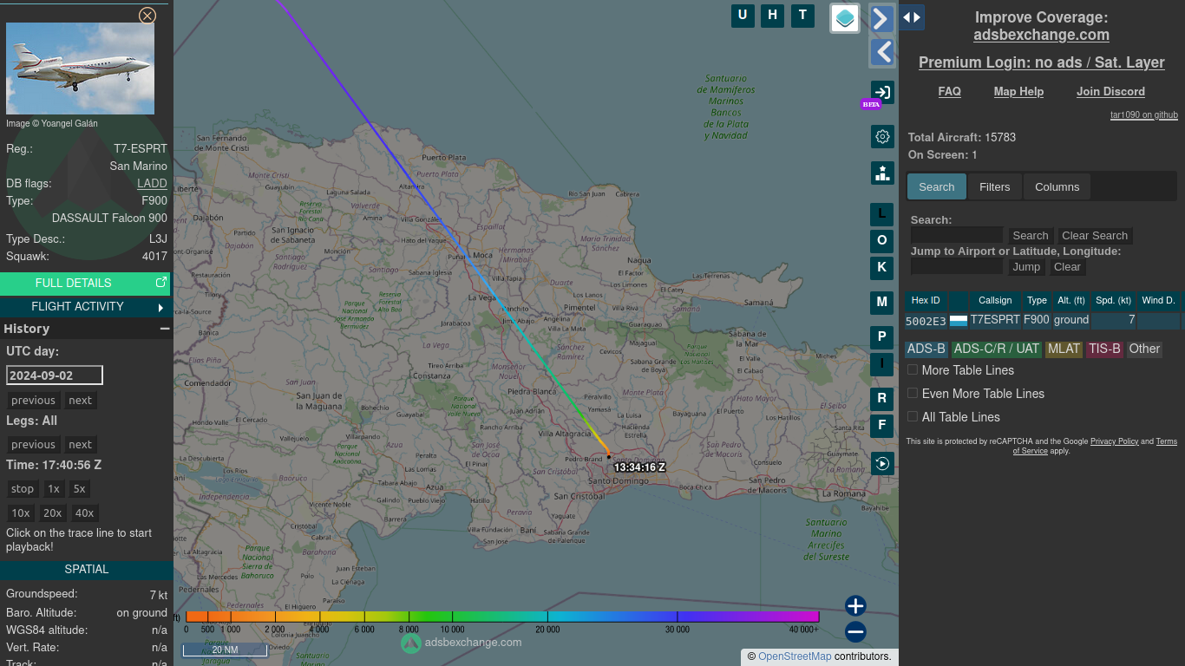Open map settings gear
Viewport: 1185px width, 666px height.
(x=882, y=137)
